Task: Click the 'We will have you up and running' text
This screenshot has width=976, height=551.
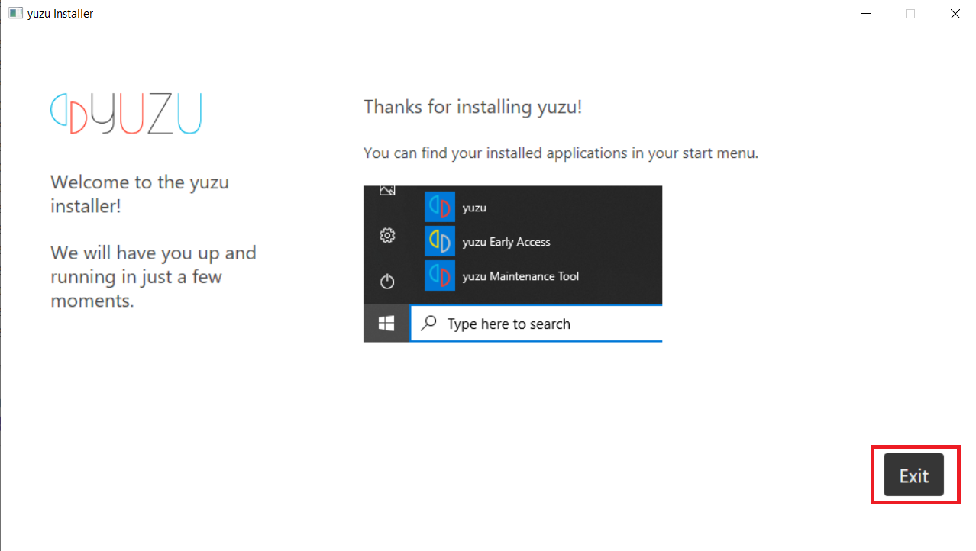Action: (x=154, y=276)
